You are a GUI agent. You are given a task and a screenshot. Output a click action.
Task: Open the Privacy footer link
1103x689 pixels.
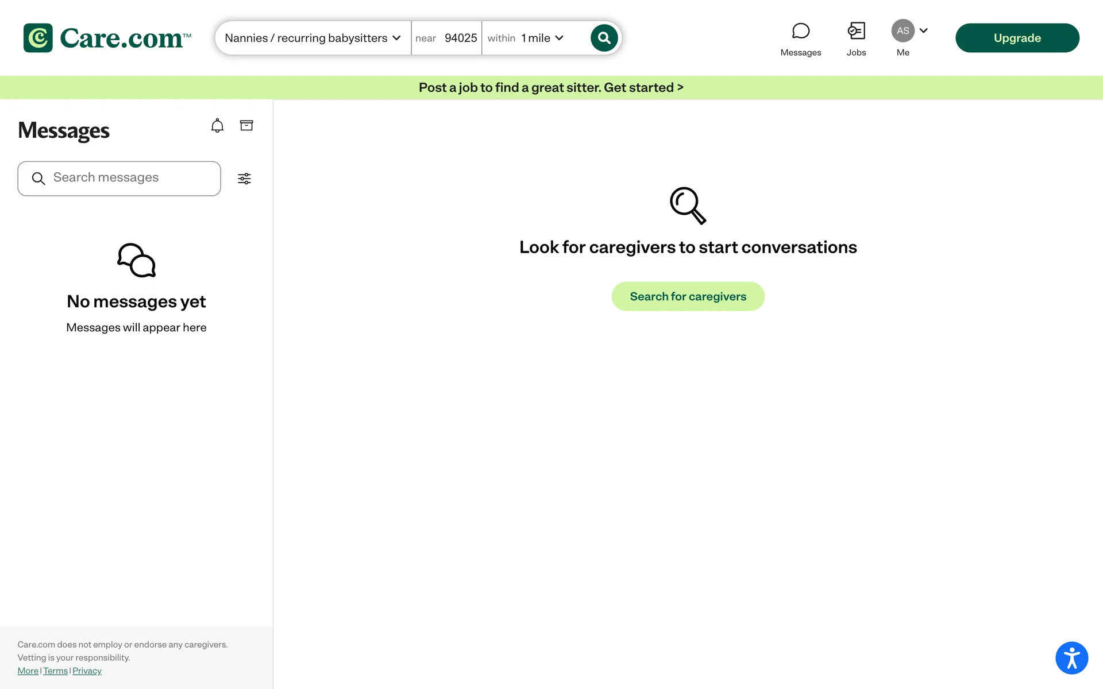tap(87, 671)
